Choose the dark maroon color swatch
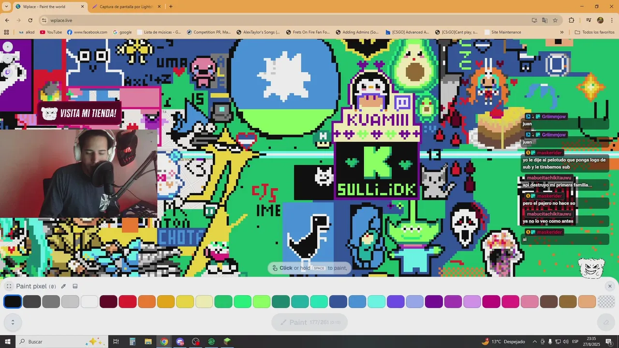 (x=109, y=302)
